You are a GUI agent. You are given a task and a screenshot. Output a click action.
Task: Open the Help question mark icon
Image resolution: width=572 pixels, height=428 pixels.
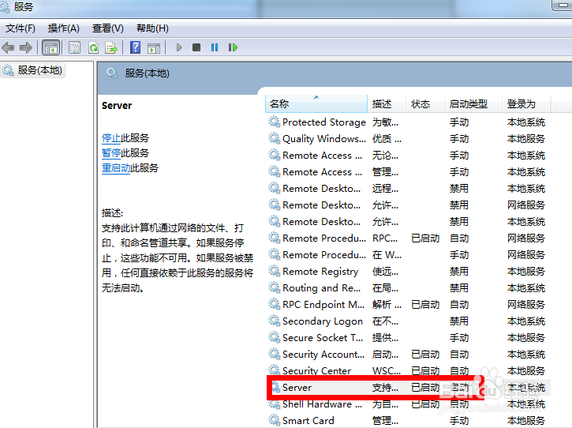[x=136, y=47]
